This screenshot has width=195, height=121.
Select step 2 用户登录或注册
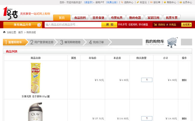(x=42, y=42)
